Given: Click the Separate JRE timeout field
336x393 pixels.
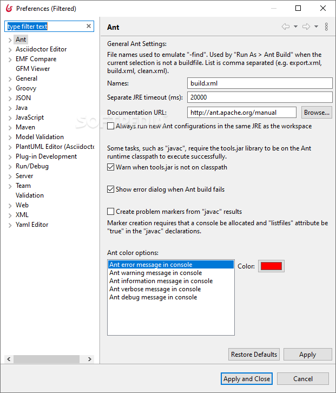Looking at the screenshot, I should point(260,97).
